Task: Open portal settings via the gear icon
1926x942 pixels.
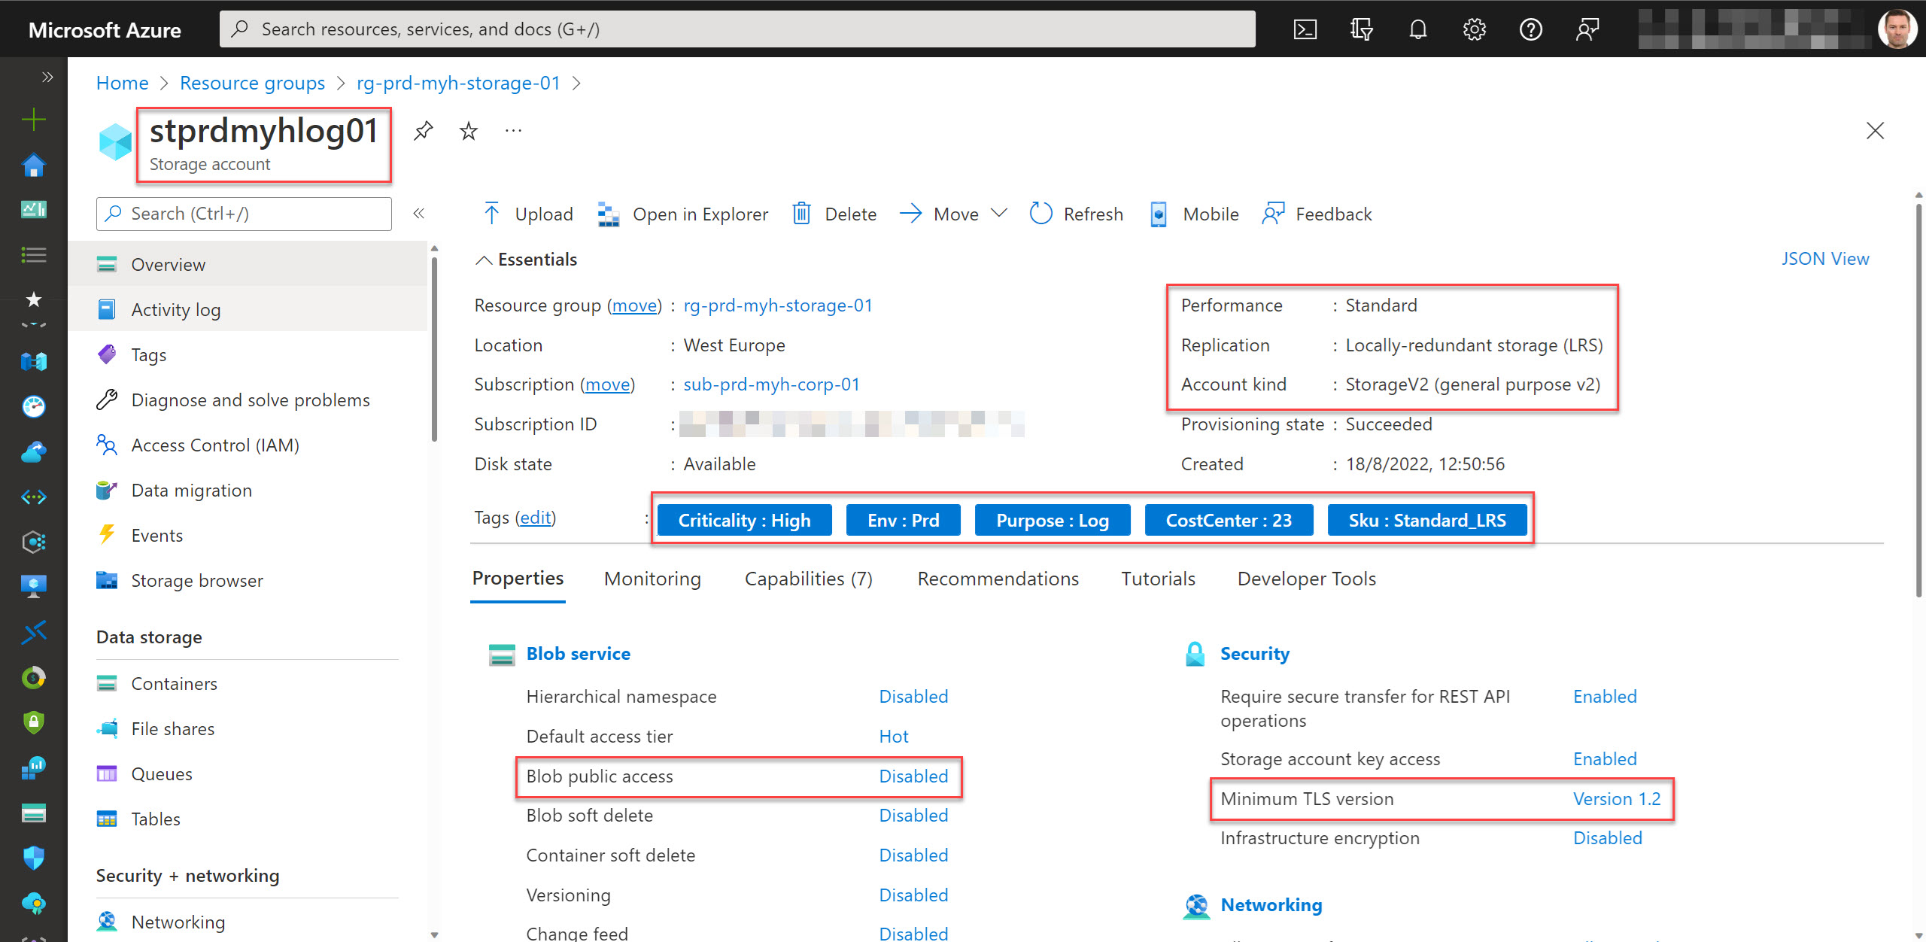Action: 1474,29
